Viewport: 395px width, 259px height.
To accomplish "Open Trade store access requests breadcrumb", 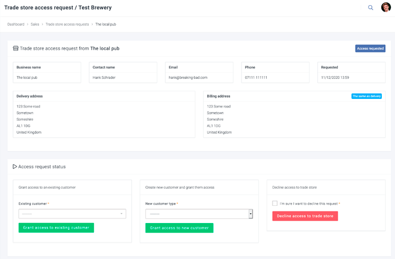I will [67, 25].
